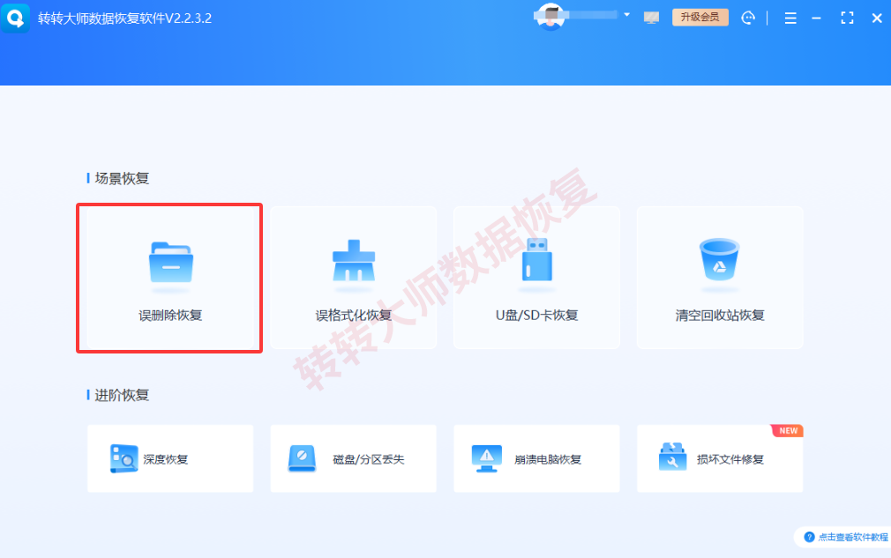Image resolution: width=891 pixels, height=558 pixels.
Task: Expand the account dropdown arrow
Action: click(x=626, y=15)
